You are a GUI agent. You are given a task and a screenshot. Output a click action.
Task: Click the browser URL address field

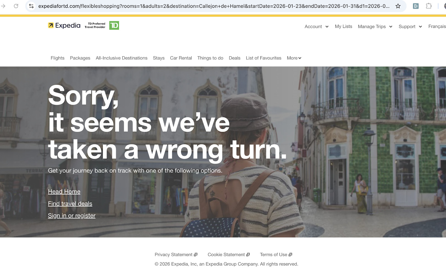214,6
